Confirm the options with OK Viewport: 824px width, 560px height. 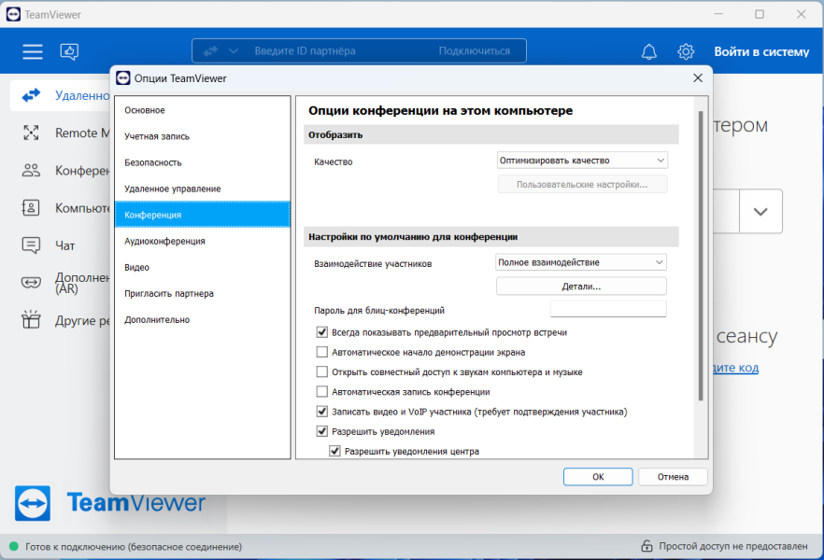point(598,477)
